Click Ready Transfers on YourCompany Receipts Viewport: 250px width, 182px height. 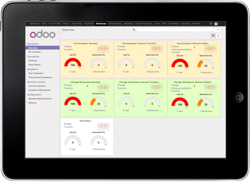click(x=68, y=48)
